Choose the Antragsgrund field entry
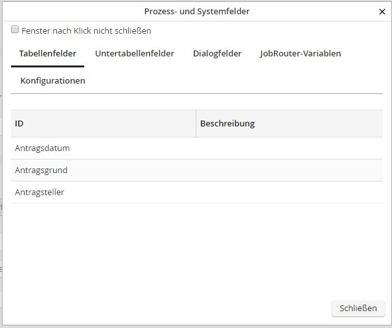 coord(41,170)
